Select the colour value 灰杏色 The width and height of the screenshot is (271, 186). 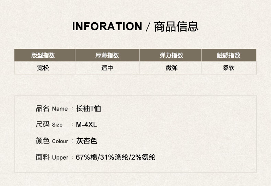point(87,141)
